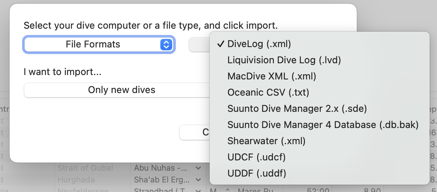Pick the Shearwater (.xml) format
The height and width of the screenshot is (192, 437).
pos(266,141)
